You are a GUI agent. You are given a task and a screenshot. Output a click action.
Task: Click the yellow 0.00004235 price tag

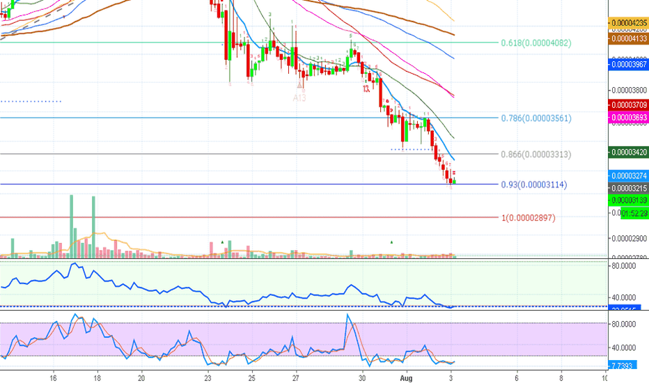[x=628, y=23]
